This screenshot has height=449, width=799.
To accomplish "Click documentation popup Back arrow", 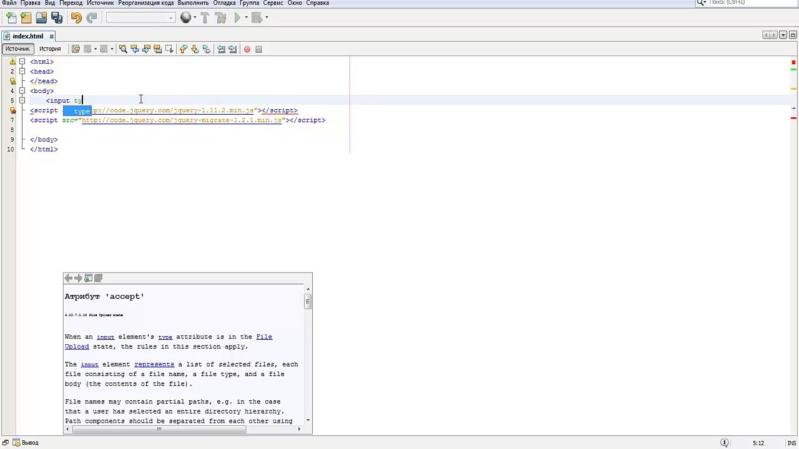I will [x=69, y=278].
